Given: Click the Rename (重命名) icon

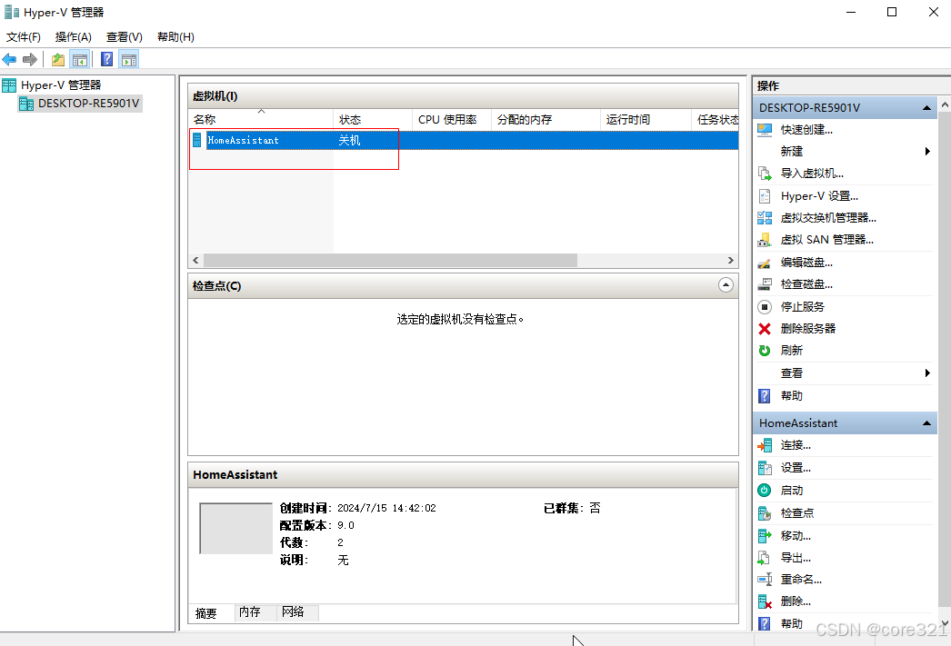Looking at the screenshot, I should click(765, 580).
